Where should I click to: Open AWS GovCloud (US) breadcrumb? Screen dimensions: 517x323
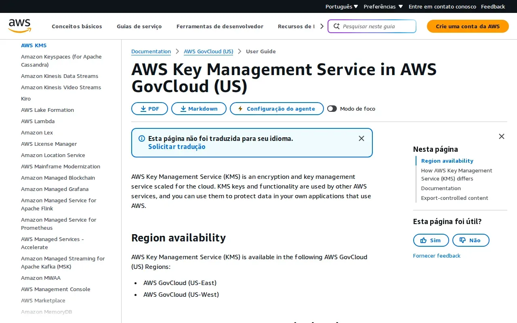coord(208,51)
